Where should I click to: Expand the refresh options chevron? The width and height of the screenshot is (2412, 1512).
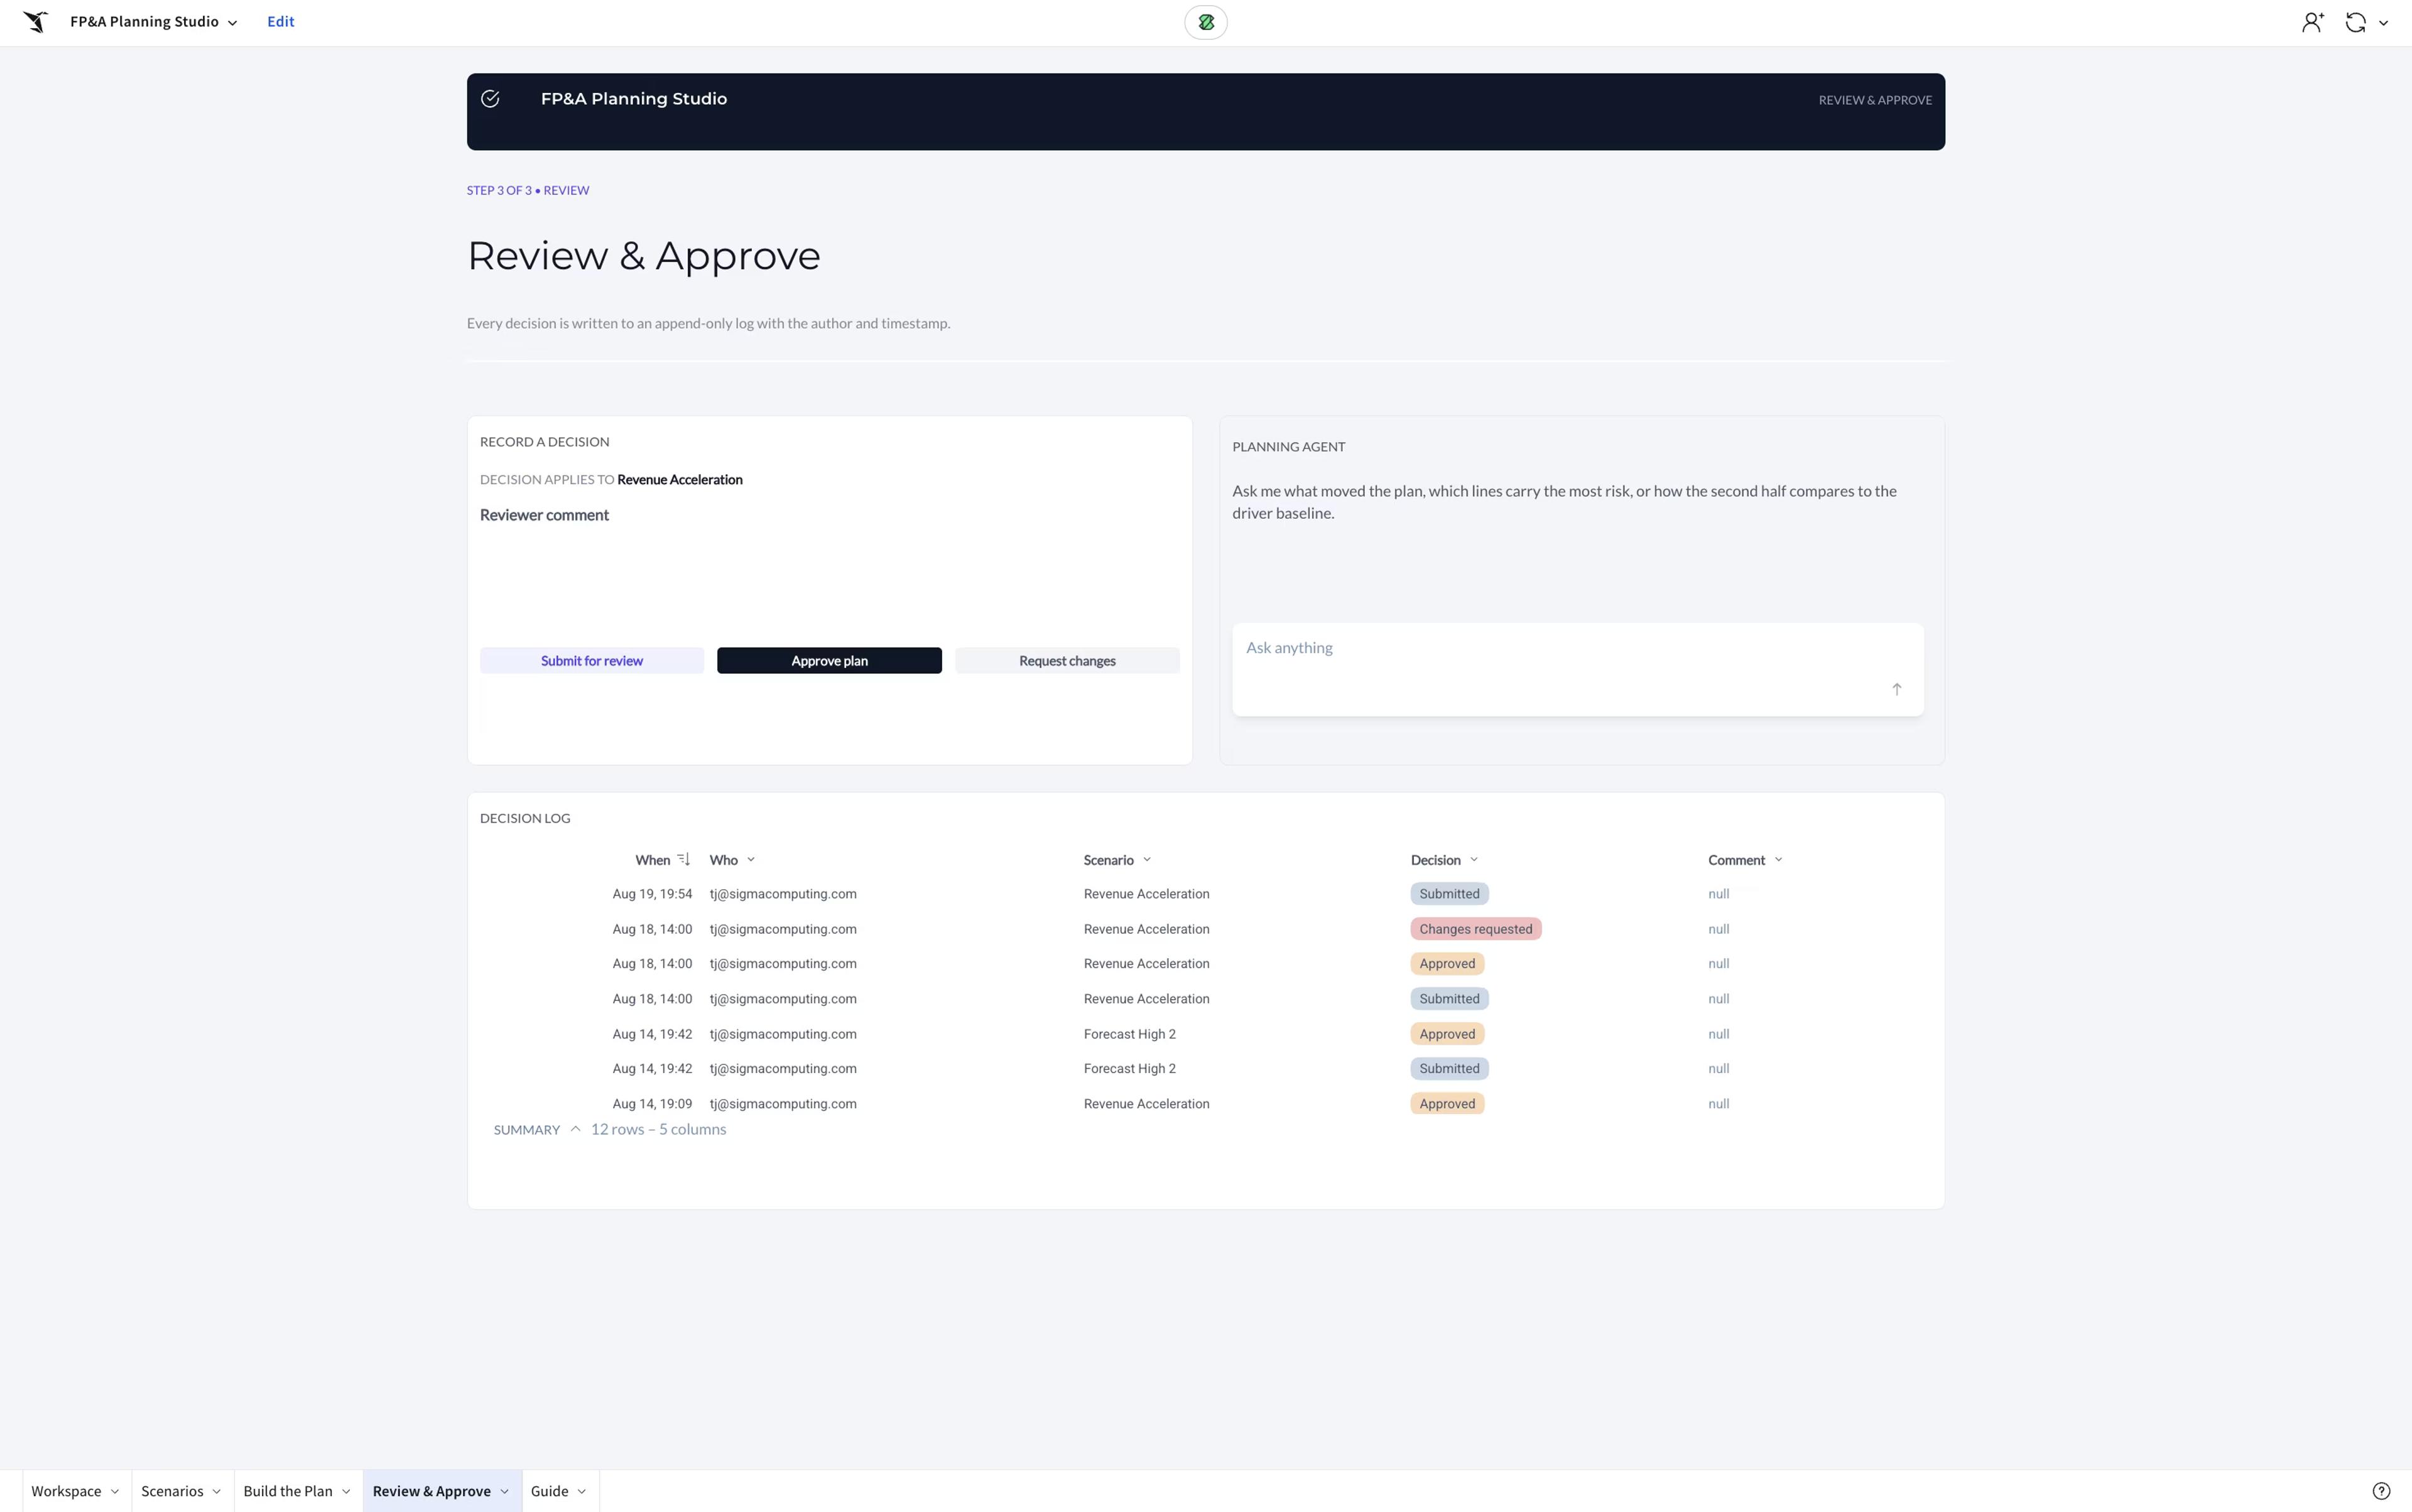[x=2383, y=23]
